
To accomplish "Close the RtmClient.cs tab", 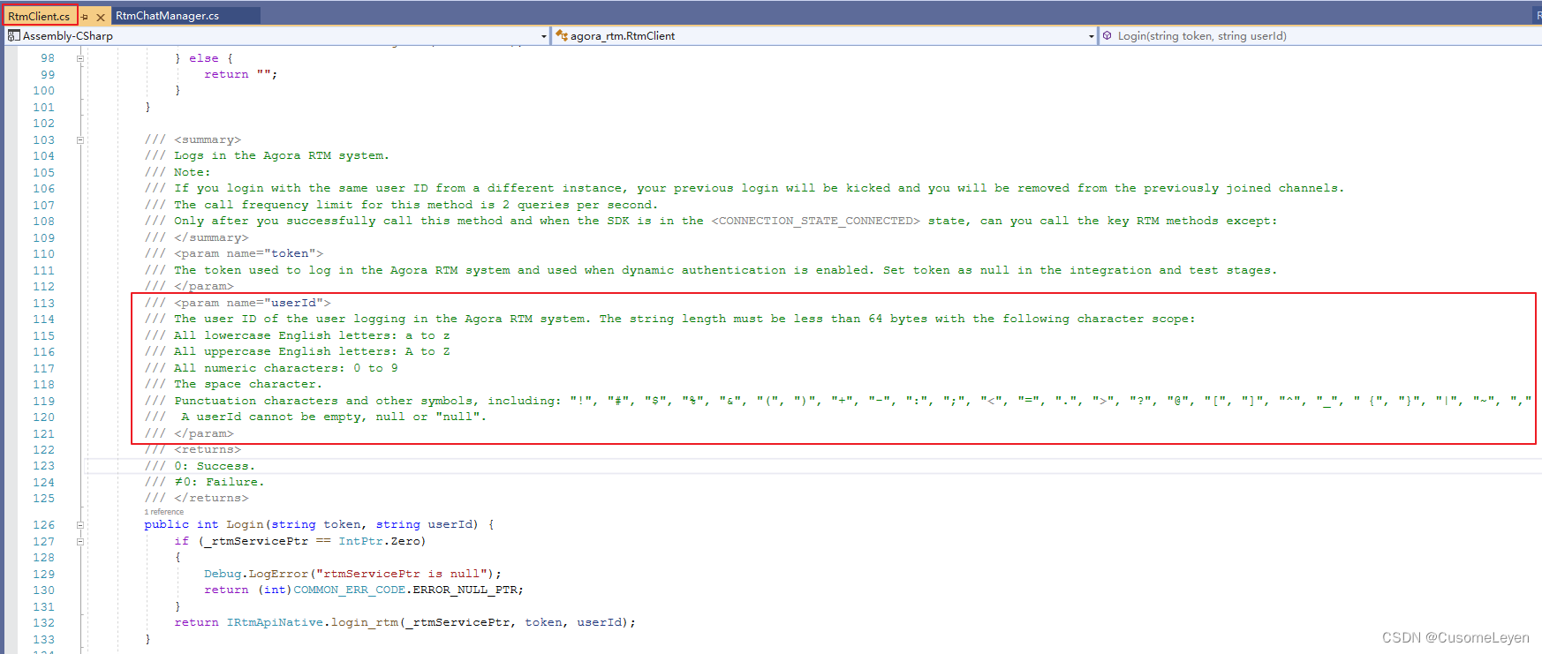I will (101, 17).
